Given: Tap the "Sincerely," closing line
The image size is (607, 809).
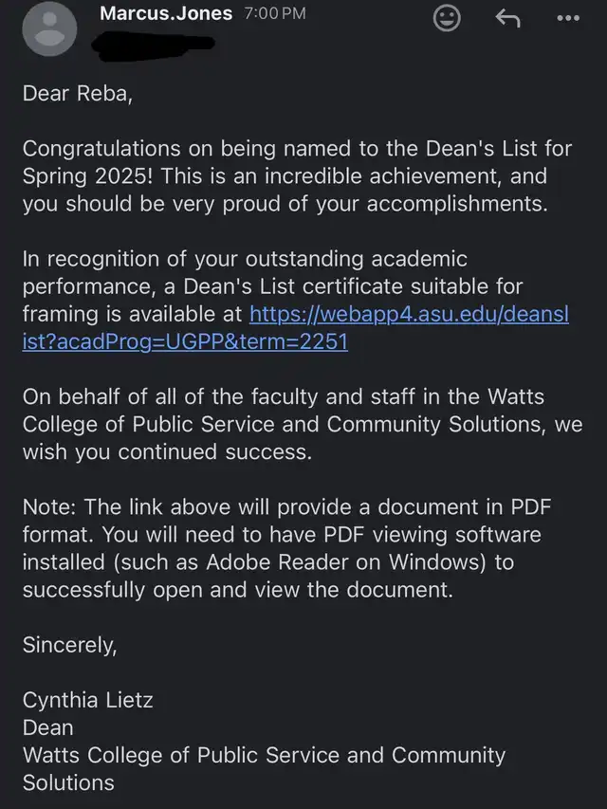Looking at the screenshot, I should (x=69, y=645).
